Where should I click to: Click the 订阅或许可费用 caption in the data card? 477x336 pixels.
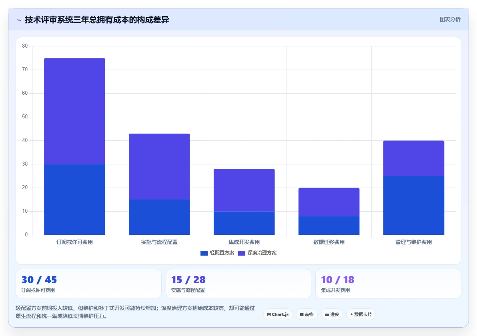pos(38,290)
